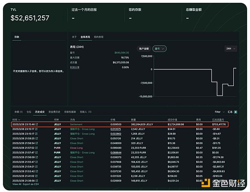
Task: Click Export as CSV link
Action: [32, 184]
